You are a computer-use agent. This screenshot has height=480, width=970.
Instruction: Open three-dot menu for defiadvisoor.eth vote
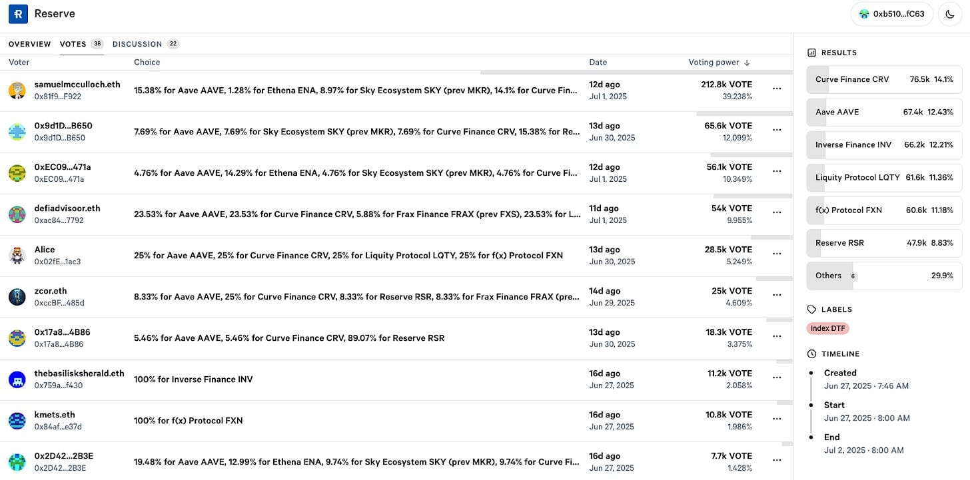point(777,212)
